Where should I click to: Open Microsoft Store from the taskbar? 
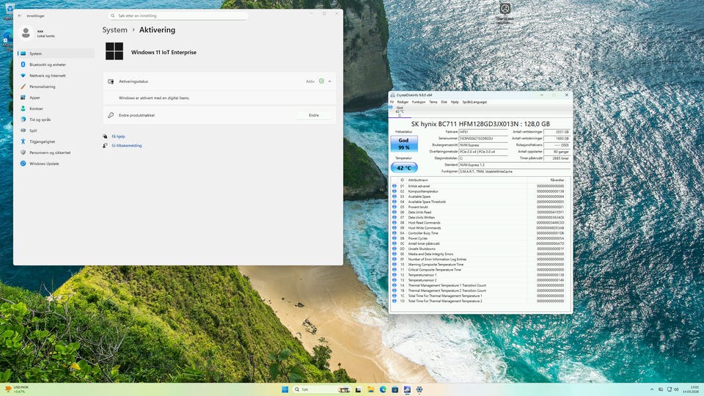[x=395, y=389]
